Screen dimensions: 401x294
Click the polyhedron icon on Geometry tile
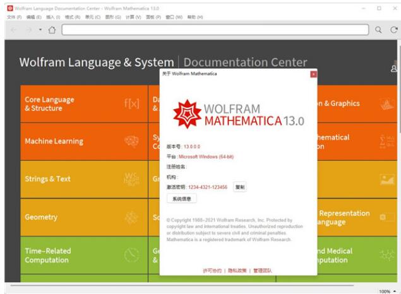coord(131,218)
